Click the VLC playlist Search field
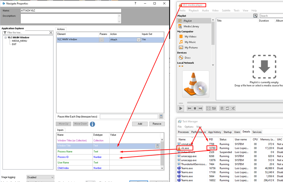Image resolution: width=283 pixels, height=182 pixels. (271, 16)
